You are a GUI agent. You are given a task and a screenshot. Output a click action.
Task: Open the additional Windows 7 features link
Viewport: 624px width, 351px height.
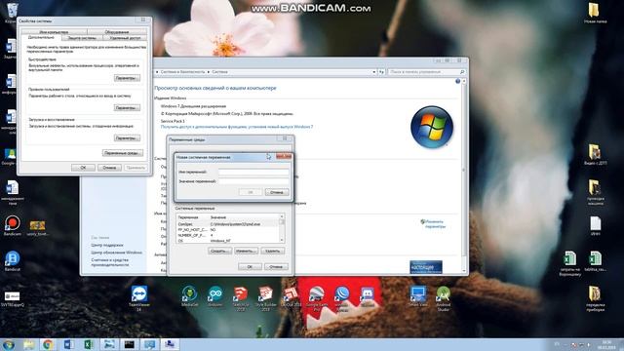[x=237, y=127]
